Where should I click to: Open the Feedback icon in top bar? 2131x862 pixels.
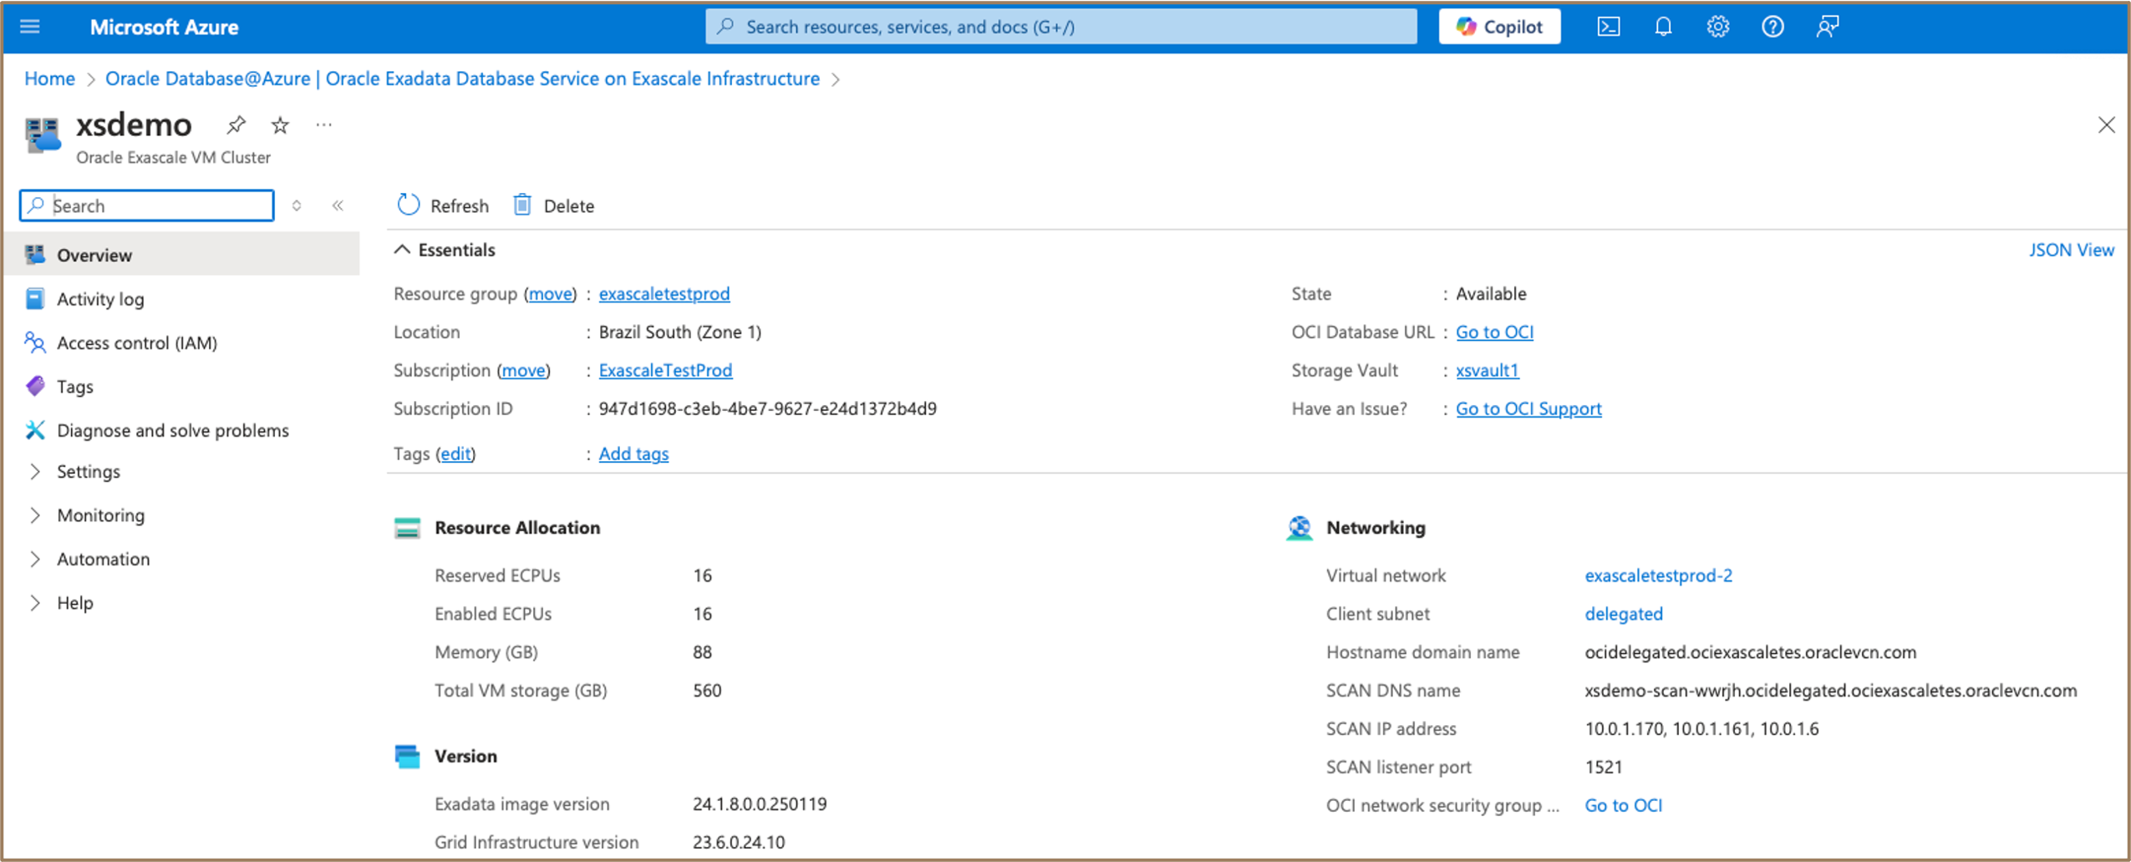(x=1828, y=27)
